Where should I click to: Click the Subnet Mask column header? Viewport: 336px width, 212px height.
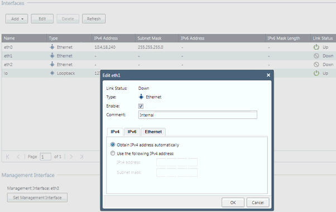pyautogui.click(x=157, y=38)
